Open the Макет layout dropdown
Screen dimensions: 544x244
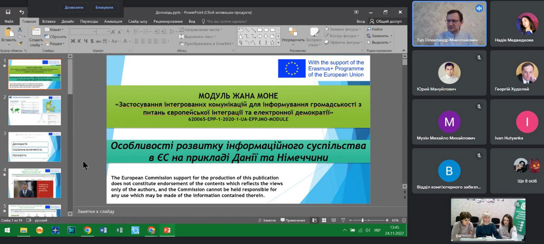[54, 30]
